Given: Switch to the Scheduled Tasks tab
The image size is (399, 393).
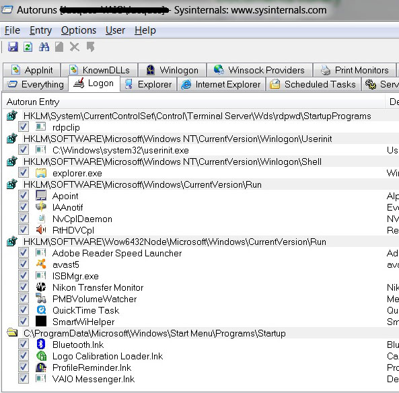Looking at the screenshot, I should (x=314, y=84).
